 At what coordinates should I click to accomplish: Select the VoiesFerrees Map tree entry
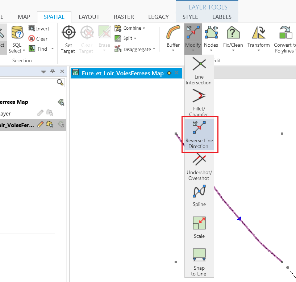(14, 102)
